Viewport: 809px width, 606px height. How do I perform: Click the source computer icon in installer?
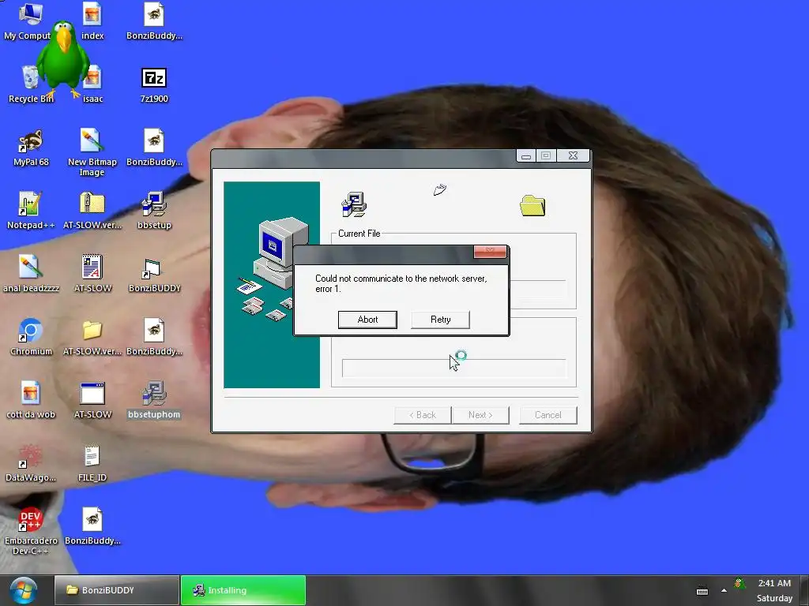click(x=354, y=204)
